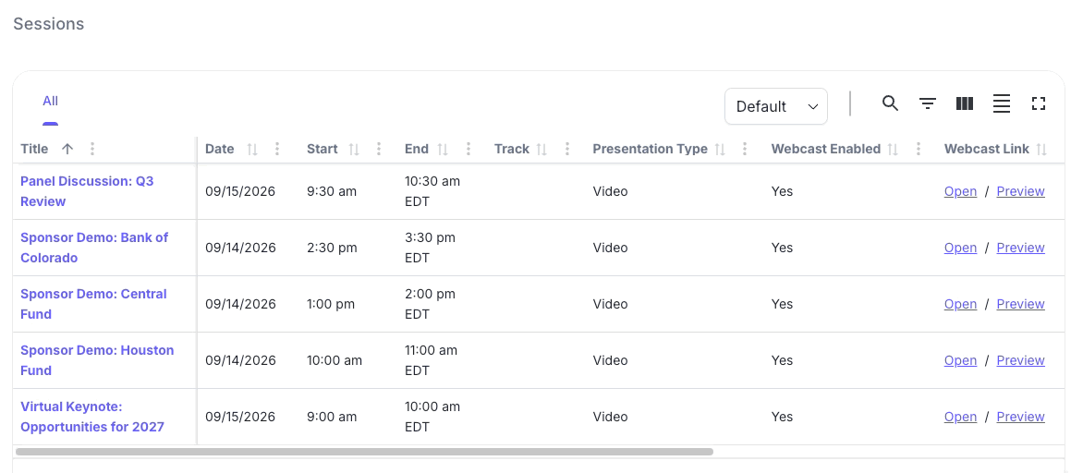Open Title column actions menu
The image size is (1083, 473).
tap(91, 149)
